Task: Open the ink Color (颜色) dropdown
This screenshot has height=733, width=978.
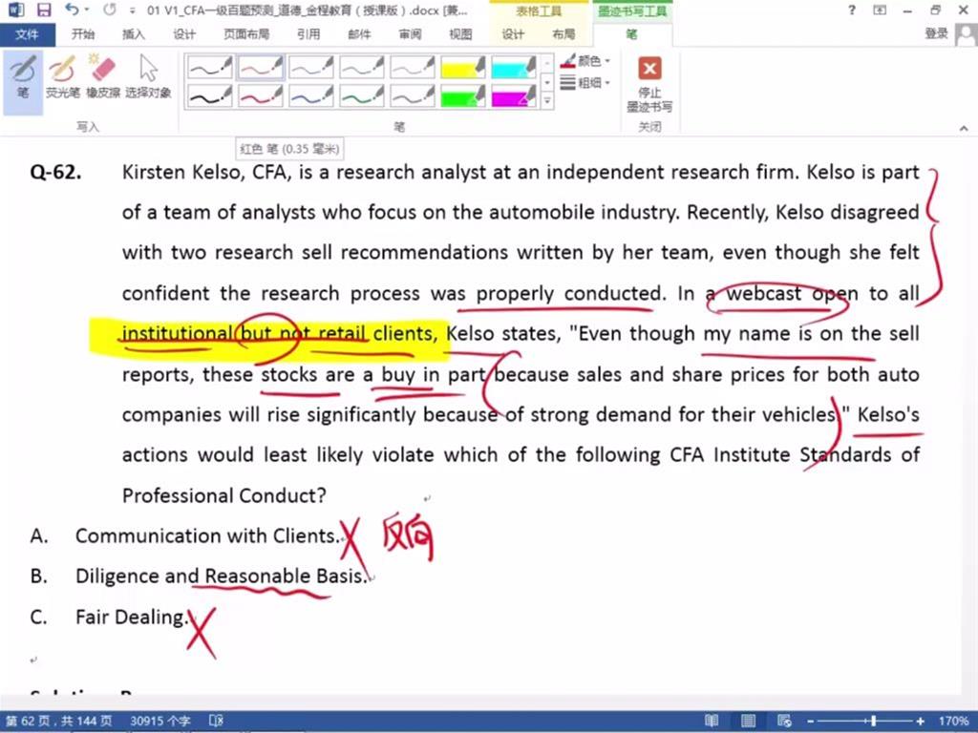Action: tap(586, 61)
